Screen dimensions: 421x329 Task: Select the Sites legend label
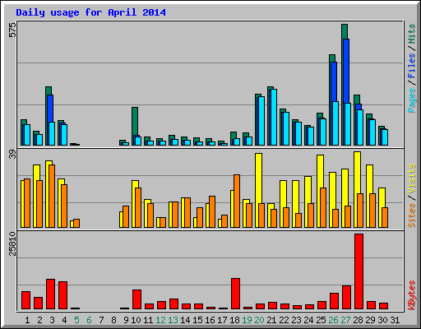411,215
